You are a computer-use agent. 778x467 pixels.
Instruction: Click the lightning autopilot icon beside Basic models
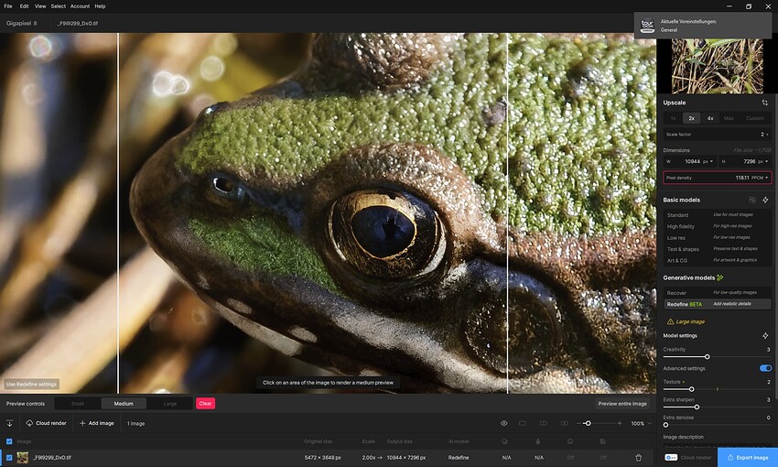point(765,200)
